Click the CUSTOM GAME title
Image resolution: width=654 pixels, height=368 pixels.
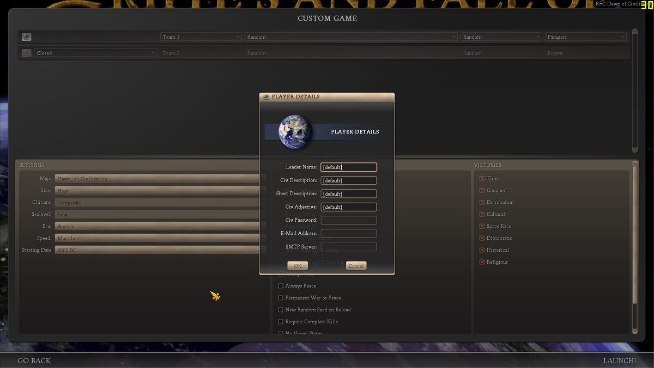pyautogui.click(x=327, y=19)
